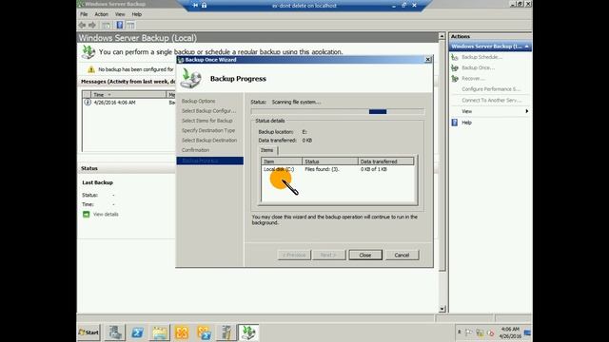The height and width of the screenshot is (342, 609).
Task: Click the pin icon on the remote connection bar
Action: coord(195,5)
